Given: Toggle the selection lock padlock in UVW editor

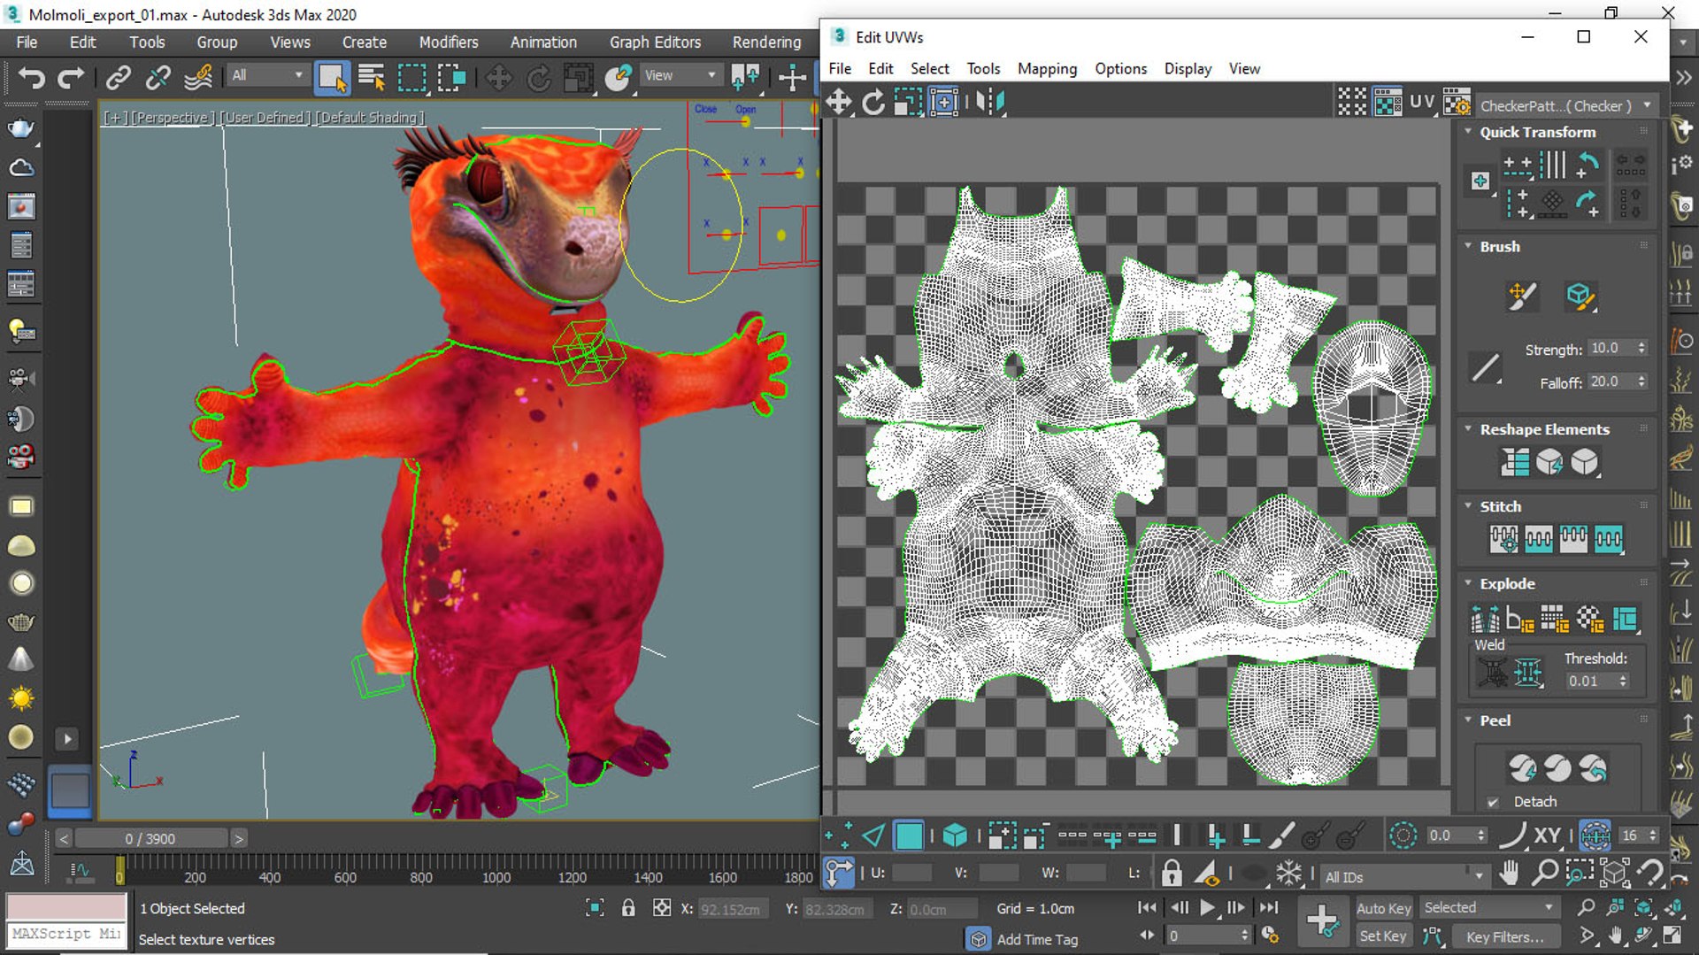Looking at the screenshot, I should [x=1172, y=874].
